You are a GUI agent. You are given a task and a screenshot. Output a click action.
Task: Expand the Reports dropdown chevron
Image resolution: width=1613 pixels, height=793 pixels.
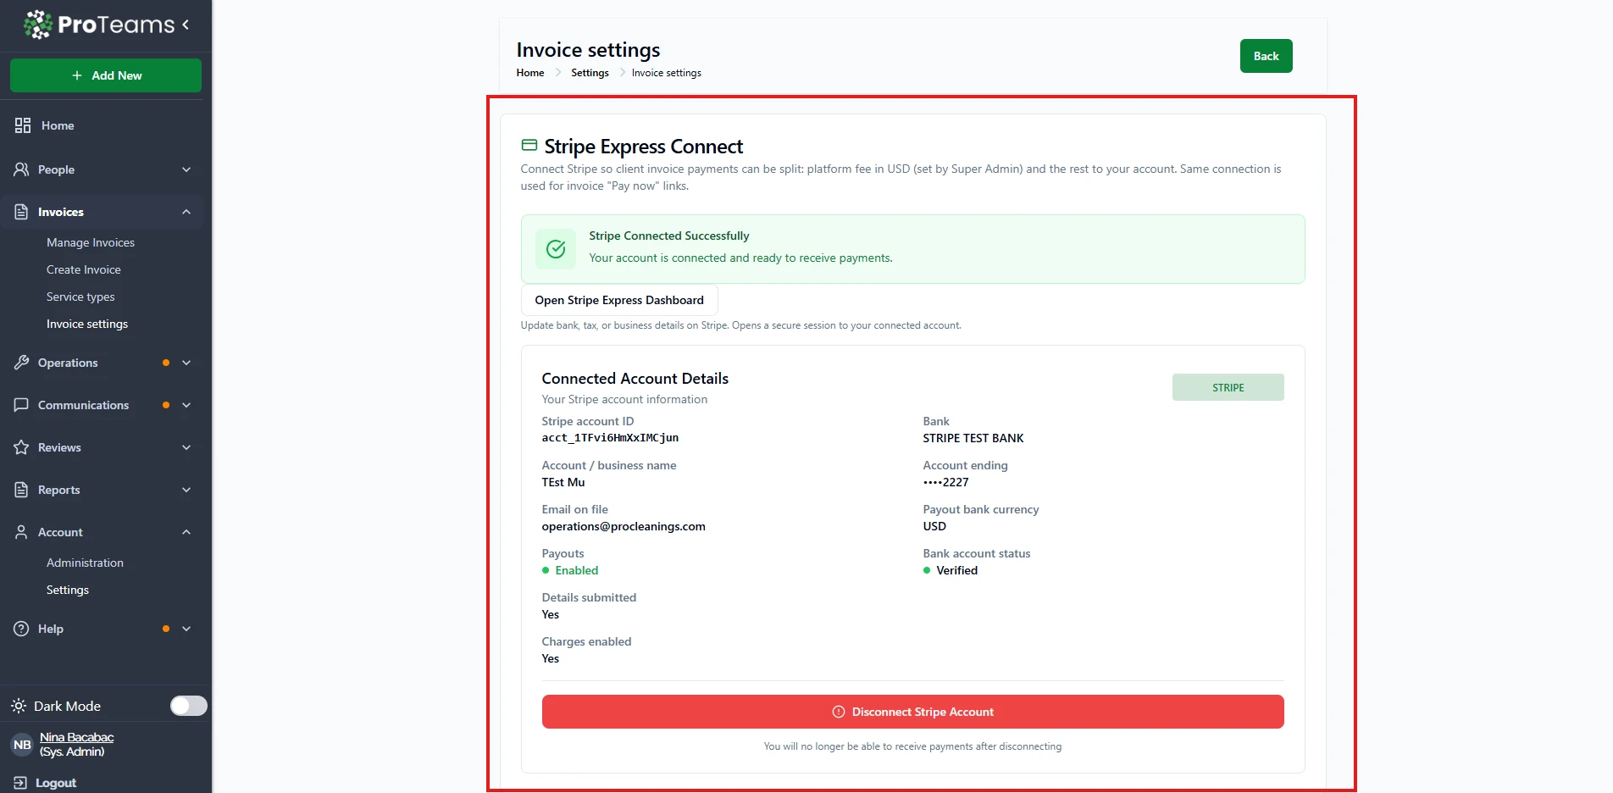pos(186,490)
